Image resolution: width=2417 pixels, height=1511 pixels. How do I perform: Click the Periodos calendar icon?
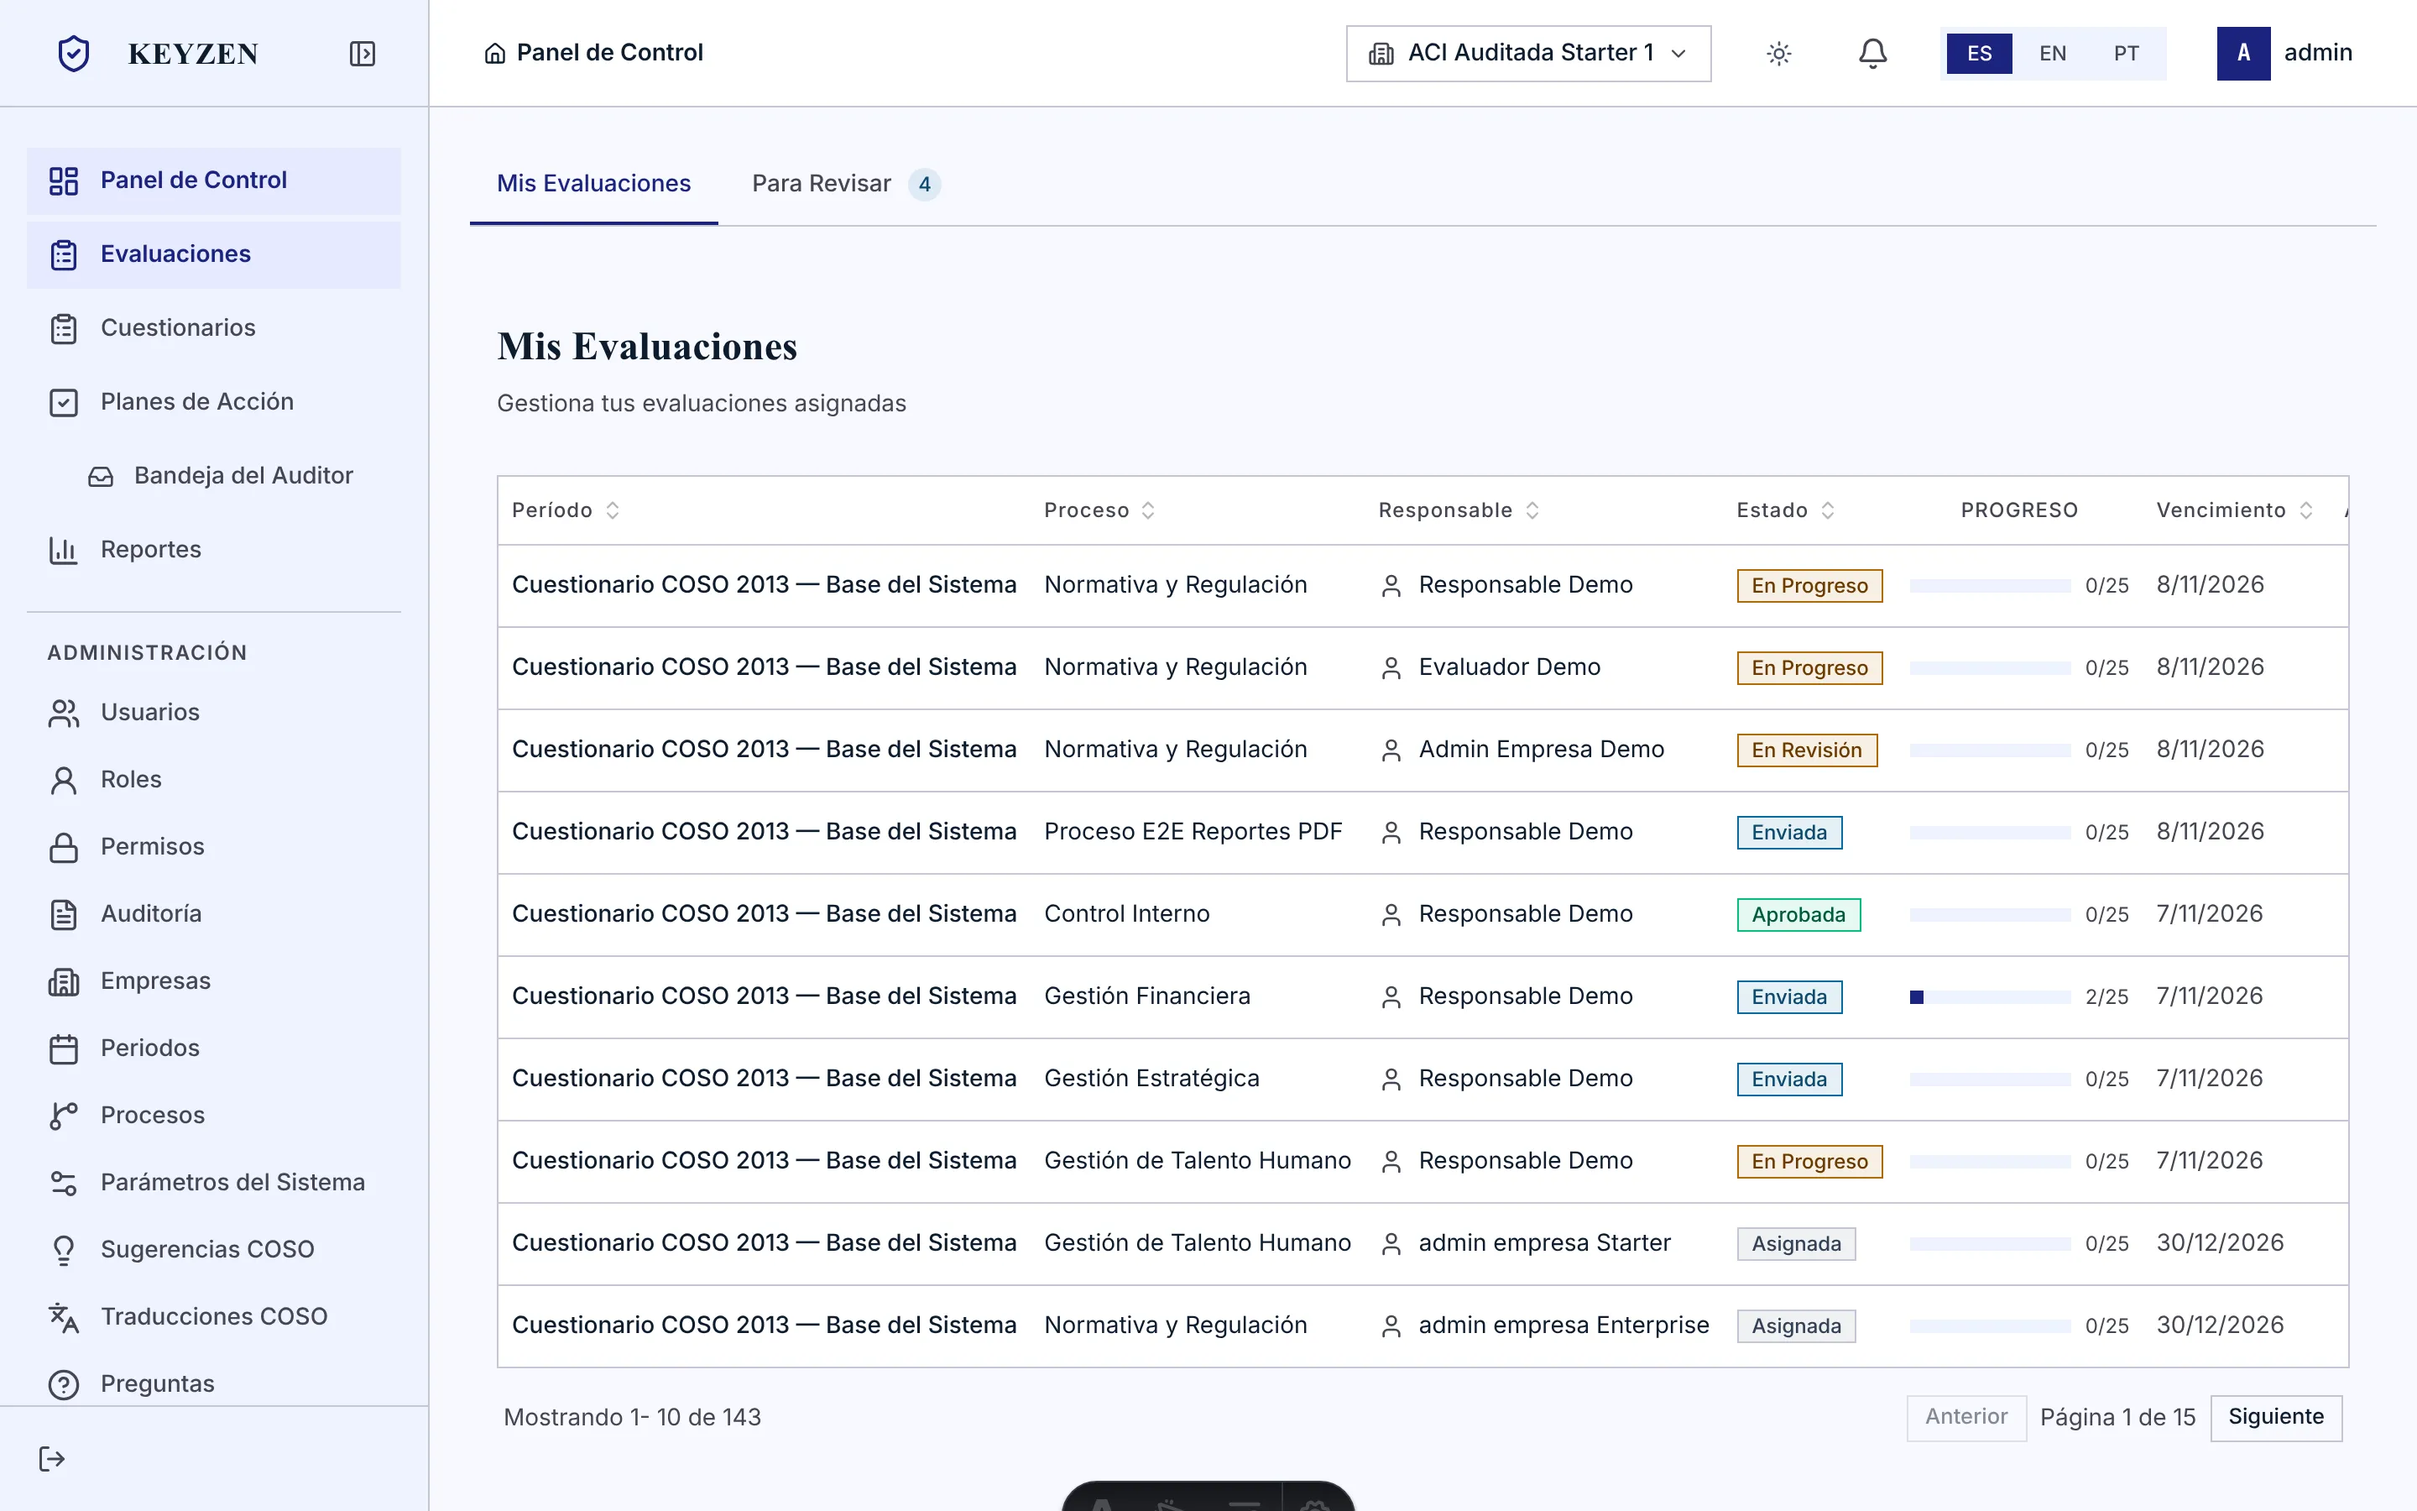pyautogui.click(x=64, y=1048)
